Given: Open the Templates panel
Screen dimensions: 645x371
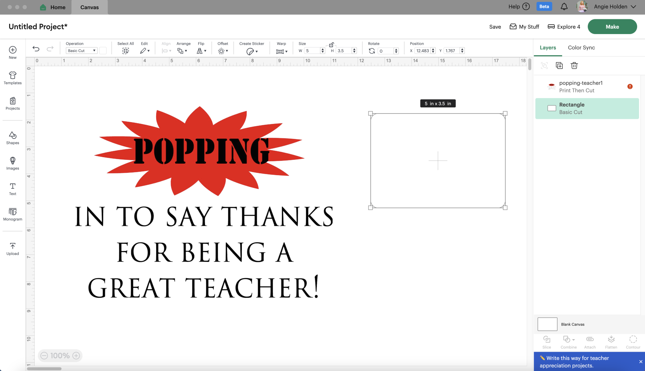Looking at the screenshot, I should pyautogui.click(x=13, y=78).
